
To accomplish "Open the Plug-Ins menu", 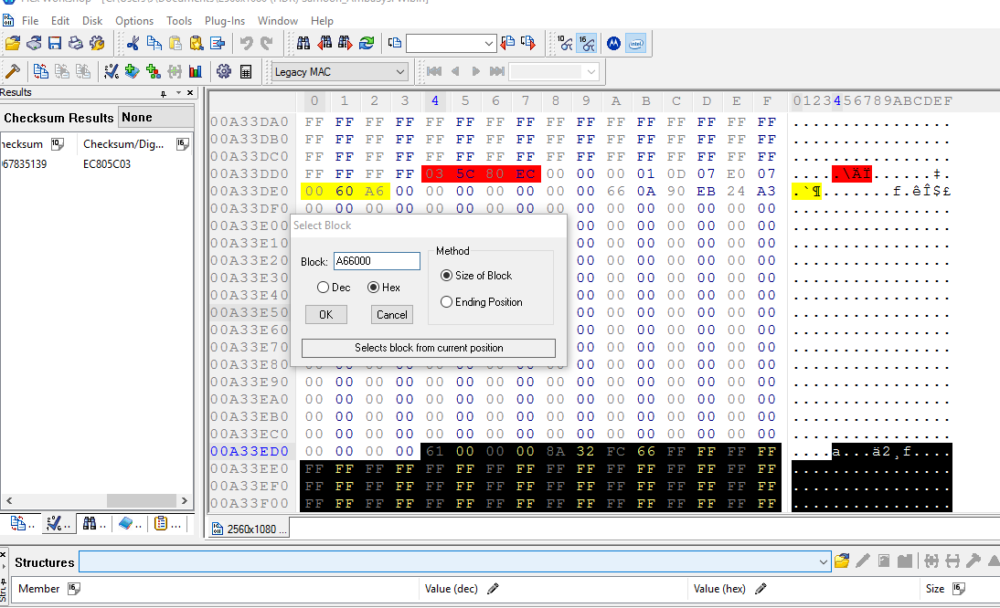I will pos(224,20).
